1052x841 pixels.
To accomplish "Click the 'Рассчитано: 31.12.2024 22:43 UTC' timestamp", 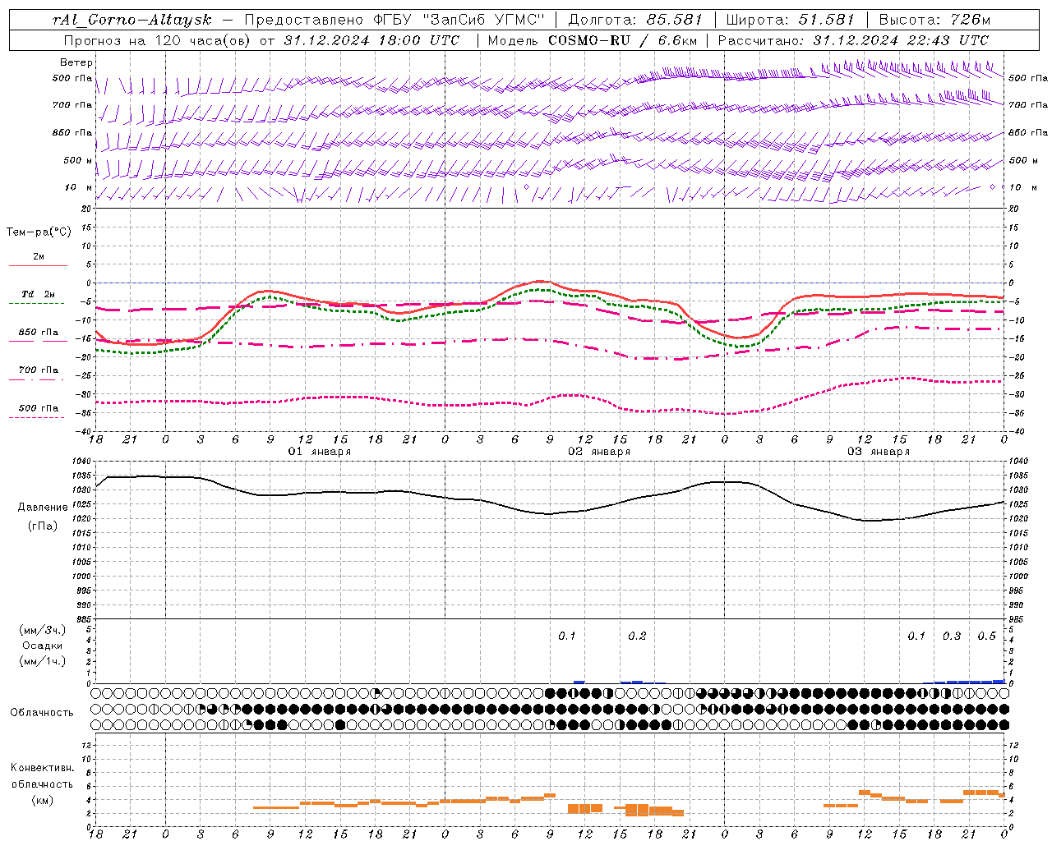I will pos(853,40).
